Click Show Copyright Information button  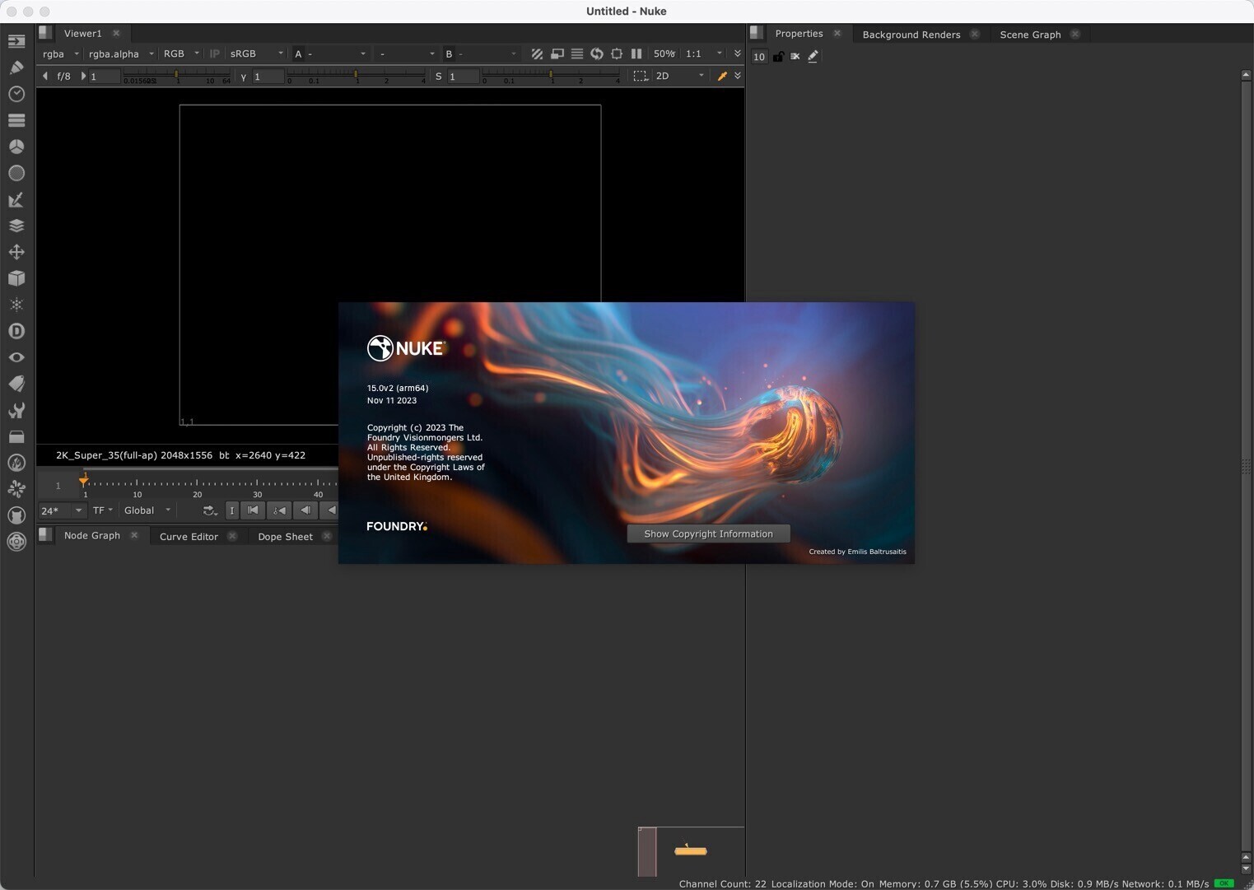pos(708,534)
